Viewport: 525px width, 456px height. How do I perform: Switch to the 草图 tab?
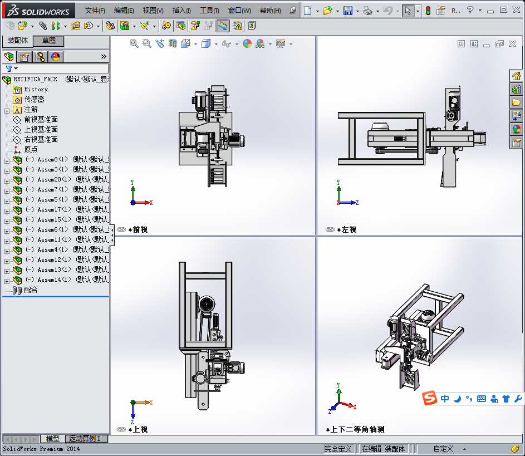pos(49,41)
